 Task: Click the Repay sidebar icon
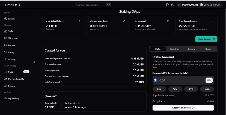click(6, 52)
